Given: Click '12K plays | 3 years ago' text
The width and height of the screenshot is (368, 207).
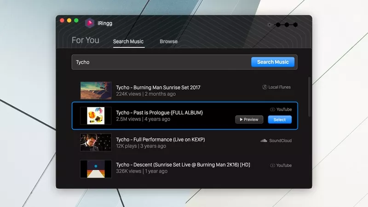Looking at the screenshot, I should click(x=141, y=146).
